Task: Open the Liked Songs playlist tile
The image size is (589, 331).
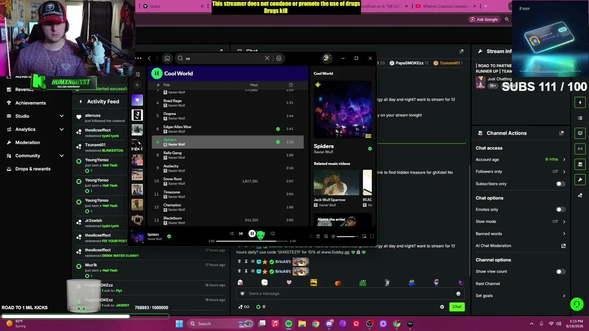Action: point(137,100)
